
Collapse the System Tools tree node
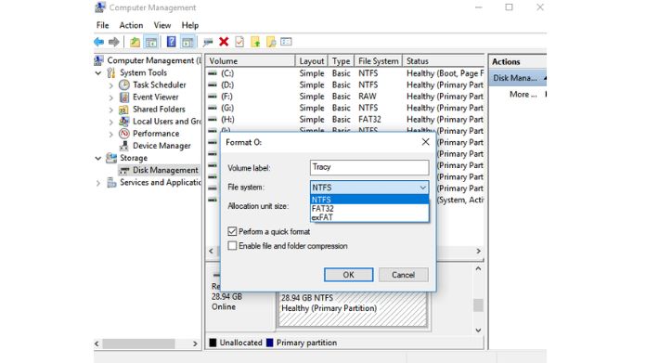(98, 73)
